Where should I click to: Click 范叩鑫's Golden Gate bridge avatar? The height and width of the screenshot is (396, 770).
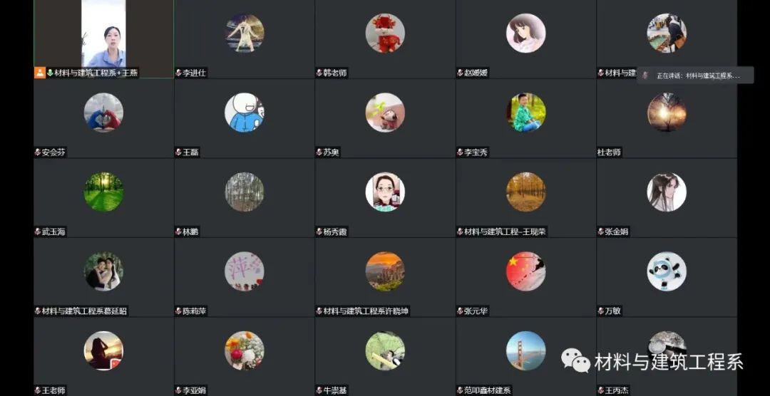point(526,351)
